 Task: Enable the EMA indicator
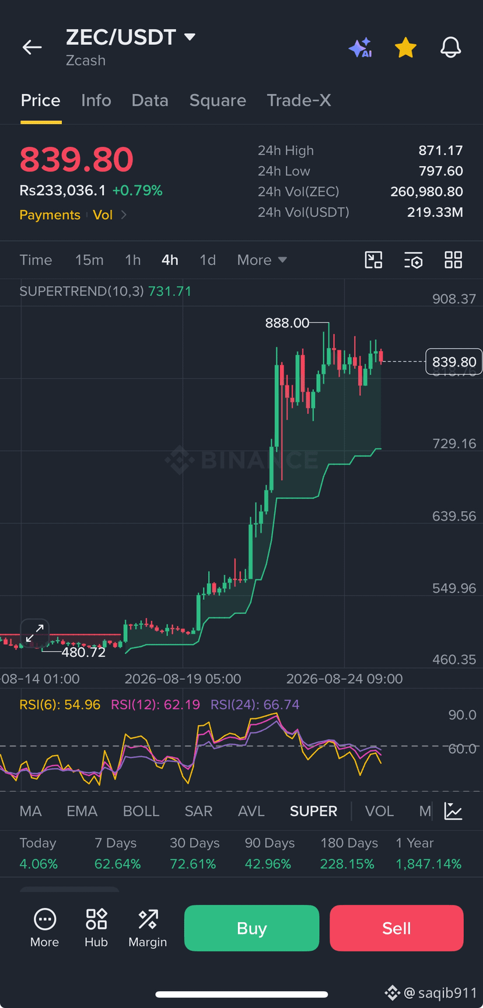(82, 812)
